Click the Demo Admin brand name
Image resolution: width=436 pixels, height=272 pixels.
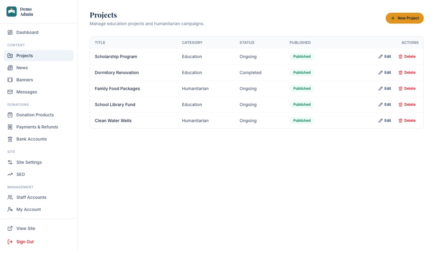(x=27, y=12)
